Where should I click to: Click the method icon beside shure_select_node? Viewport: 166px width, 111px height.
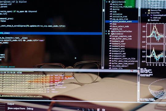[x=111, y=26]
